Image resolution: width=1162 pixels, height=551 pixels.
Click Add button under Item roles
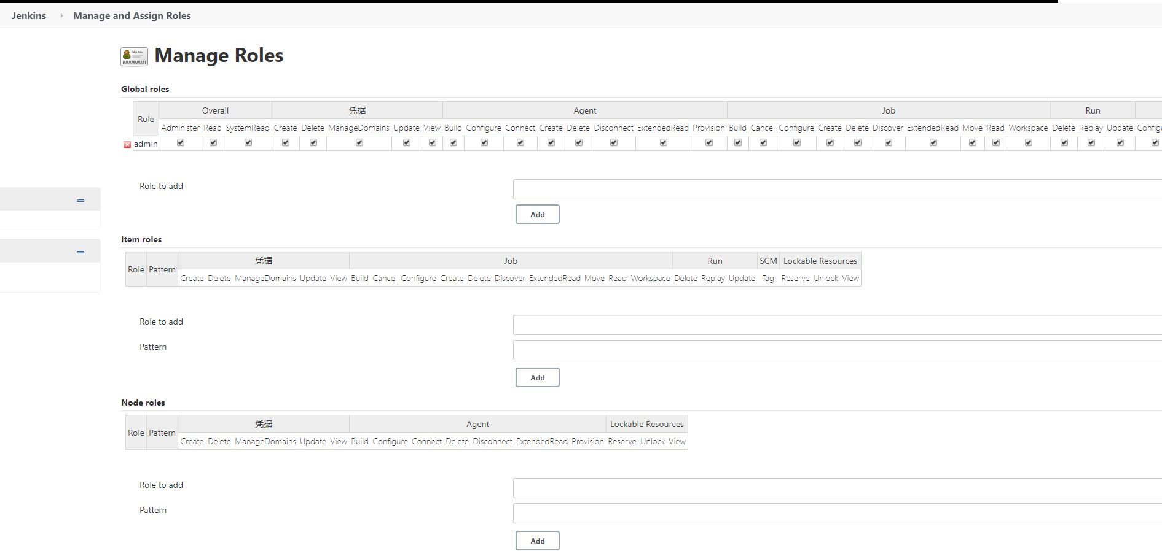pos(538,377)
